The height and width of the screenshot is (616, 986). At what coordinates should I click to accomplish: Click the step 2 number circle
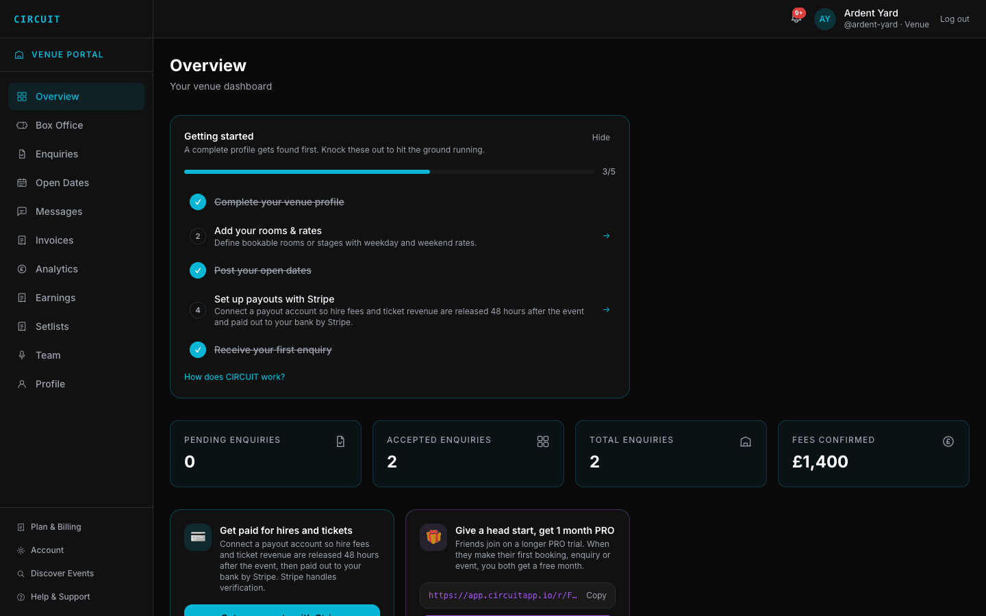coord(198,236)
